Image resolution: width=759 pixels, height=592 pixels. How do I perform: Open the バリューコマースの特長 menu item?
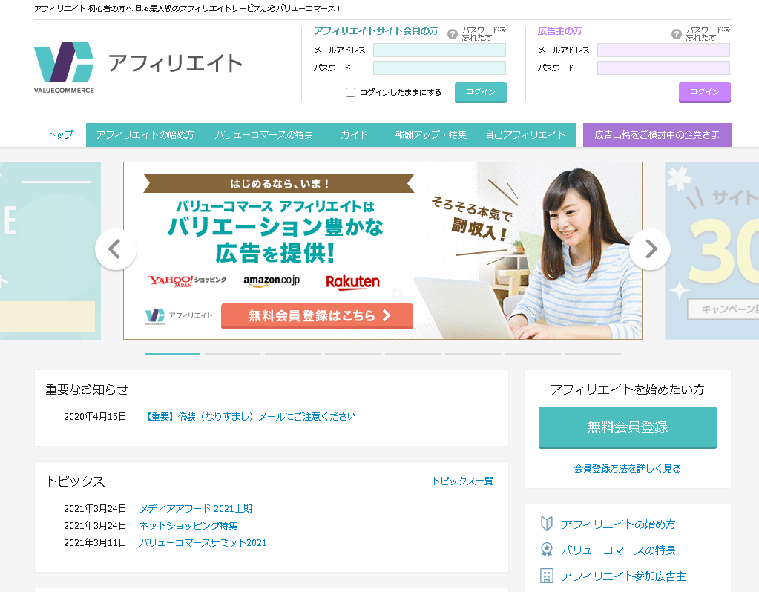coord(264,134)
